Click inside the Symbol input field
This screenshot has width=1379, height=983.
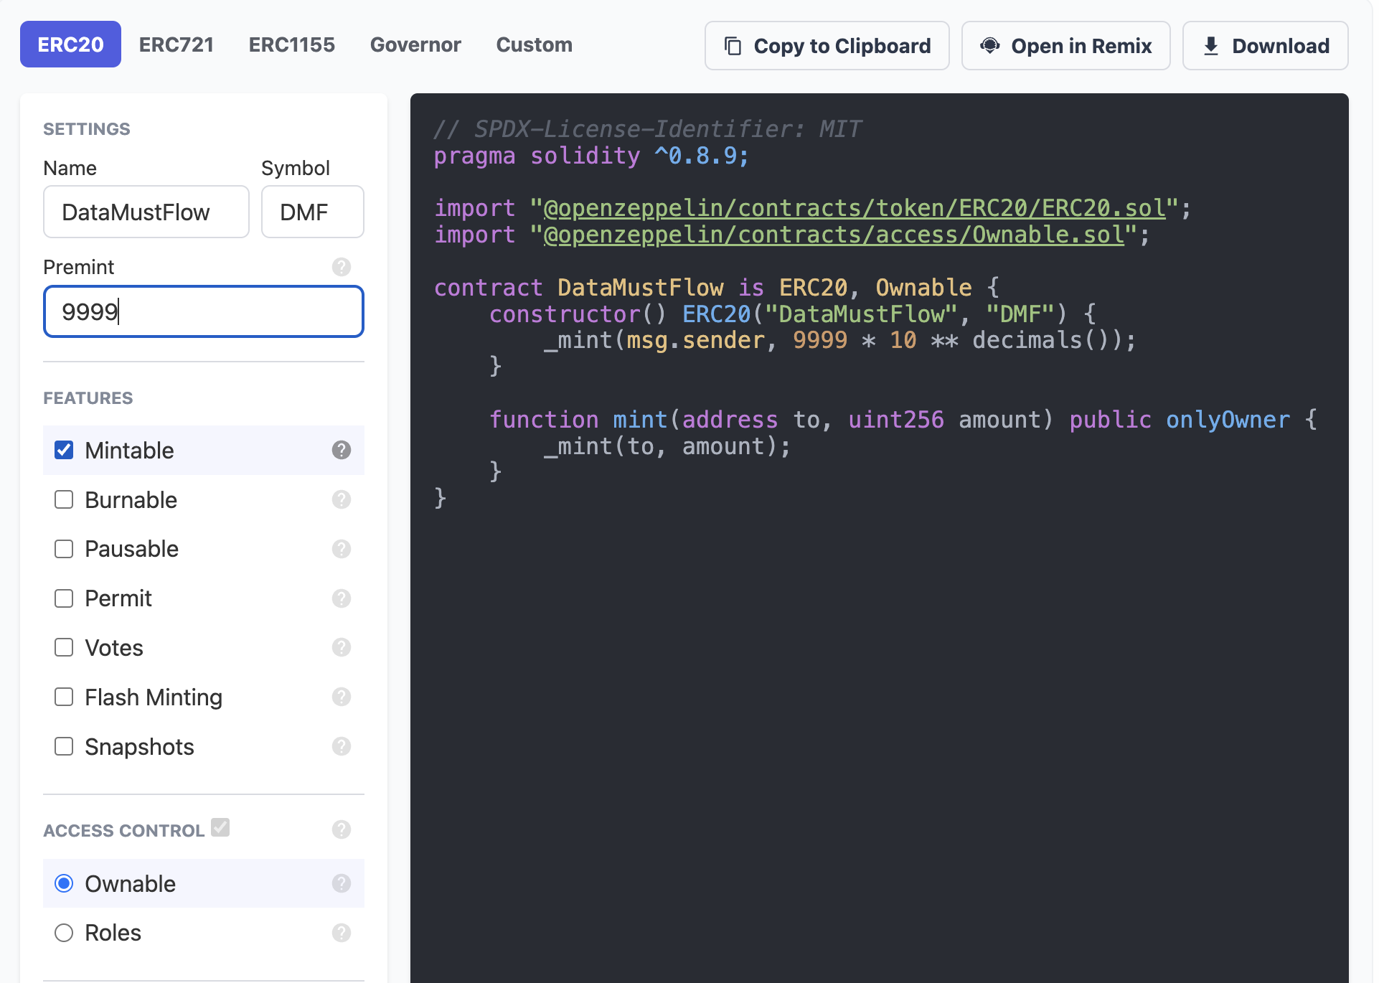pos(312,212)
